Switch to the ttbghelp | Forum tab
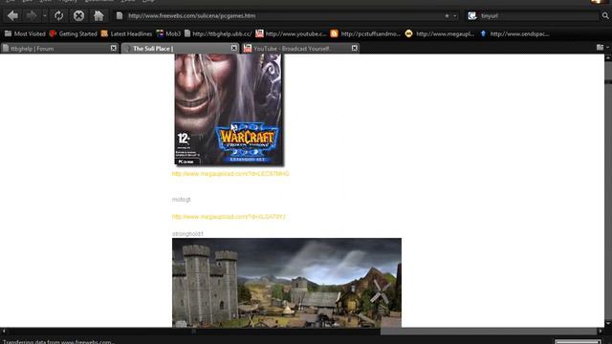612x344 pixels. (59, 49)
